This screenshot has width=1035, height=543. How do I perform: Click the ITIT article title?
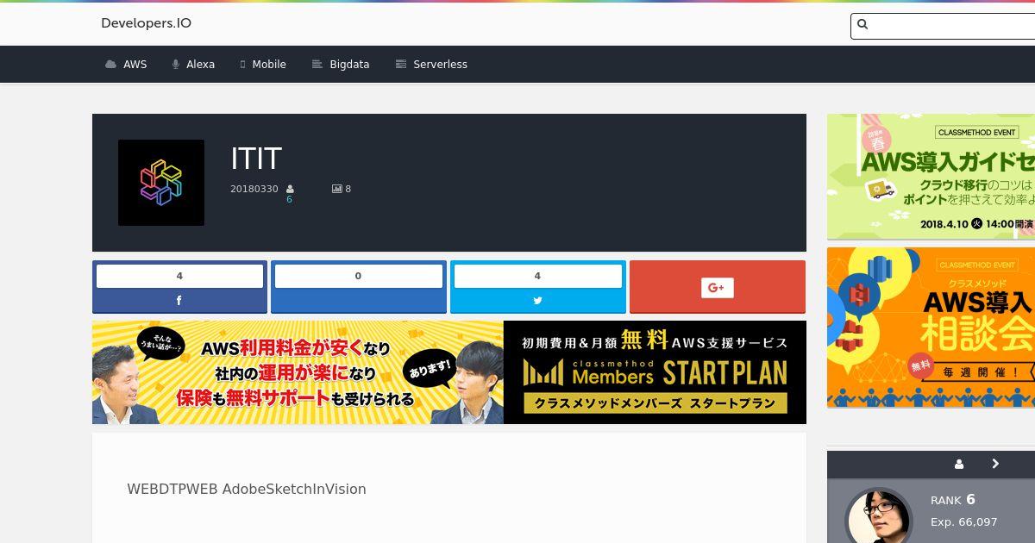pyautogui.click(x=256, y=159)
